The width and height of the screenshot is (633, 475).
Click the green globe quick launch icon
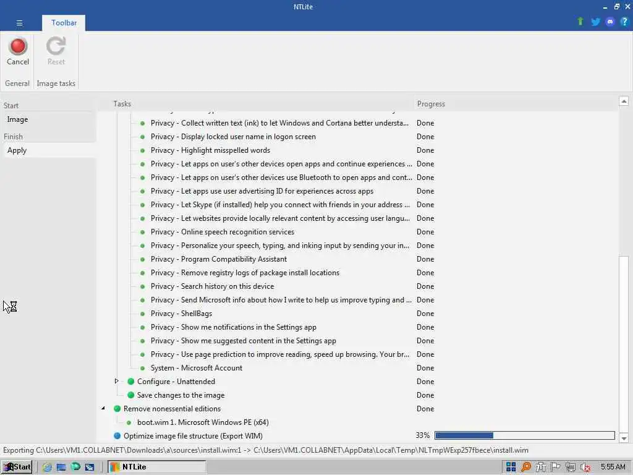point(75,467)
